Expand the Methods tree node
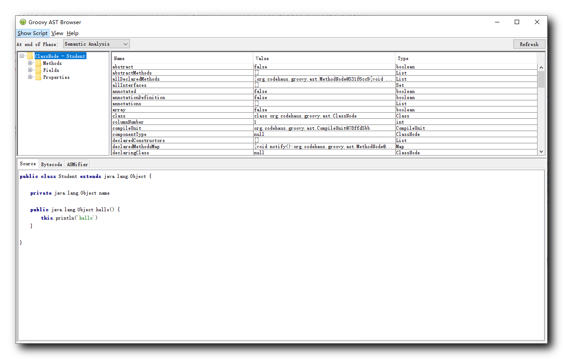Screen dimensions: 563x359 30,63
